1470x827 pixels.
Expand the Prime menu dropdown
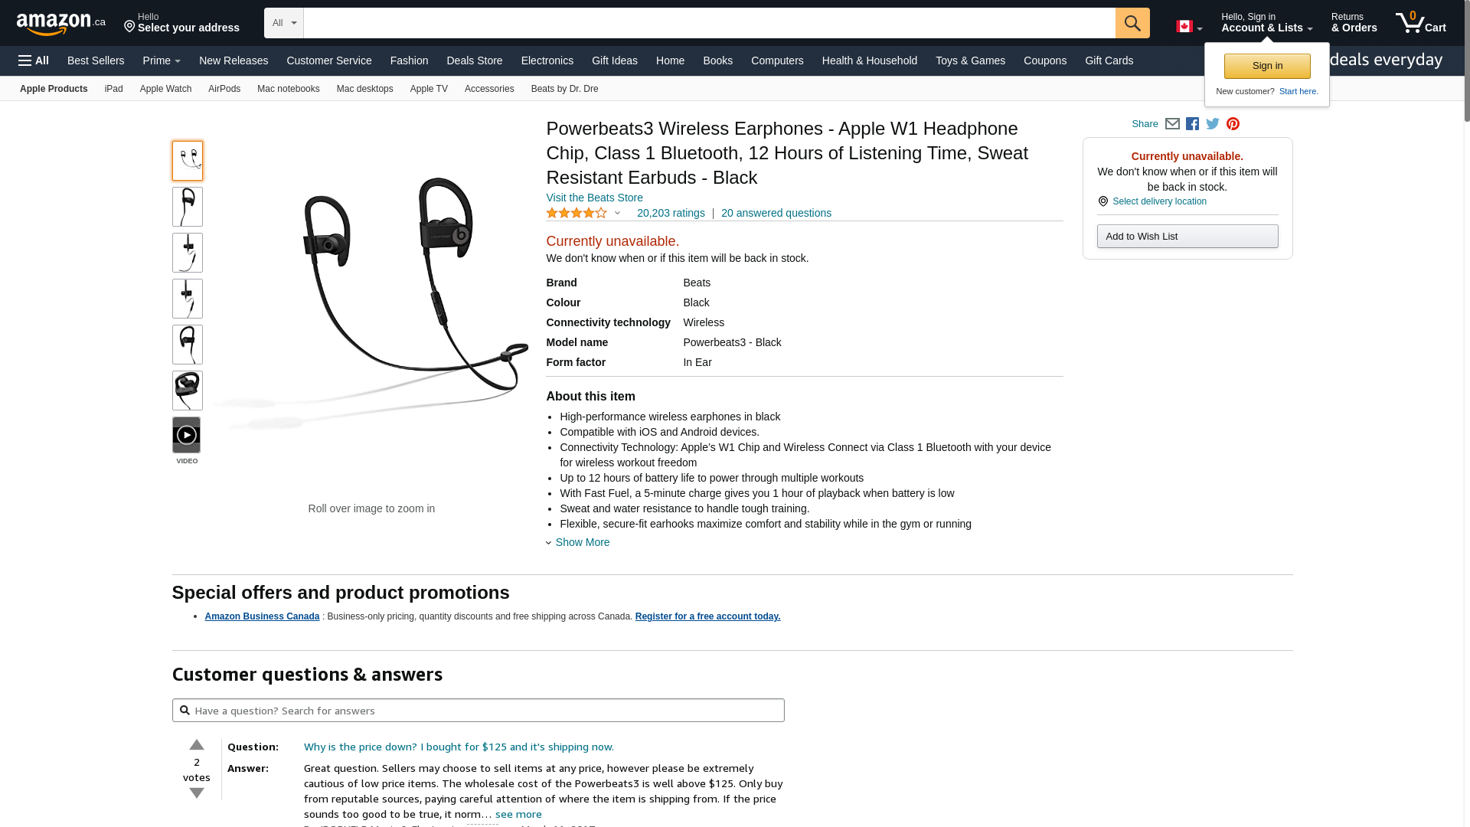pos(162,60)
